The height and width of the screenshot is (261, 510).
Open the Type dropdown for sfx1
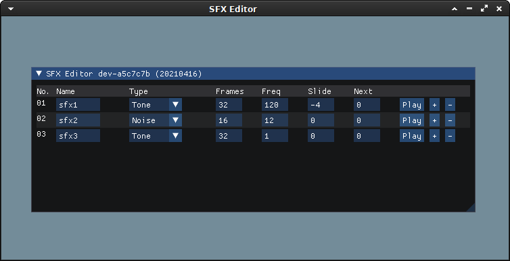[x=156, y=105]
